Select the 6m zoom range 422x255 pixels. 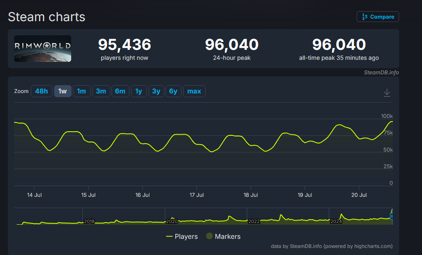pyautogui.click(x=120, y=91)
